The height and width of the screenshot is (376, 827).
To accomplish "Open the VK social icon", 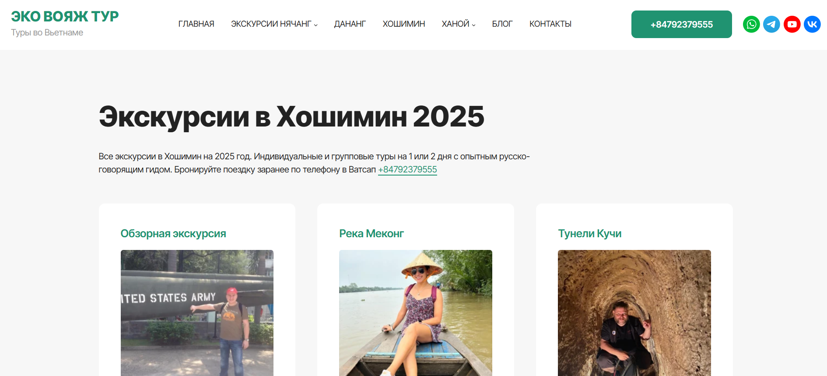I will [812, 24].
